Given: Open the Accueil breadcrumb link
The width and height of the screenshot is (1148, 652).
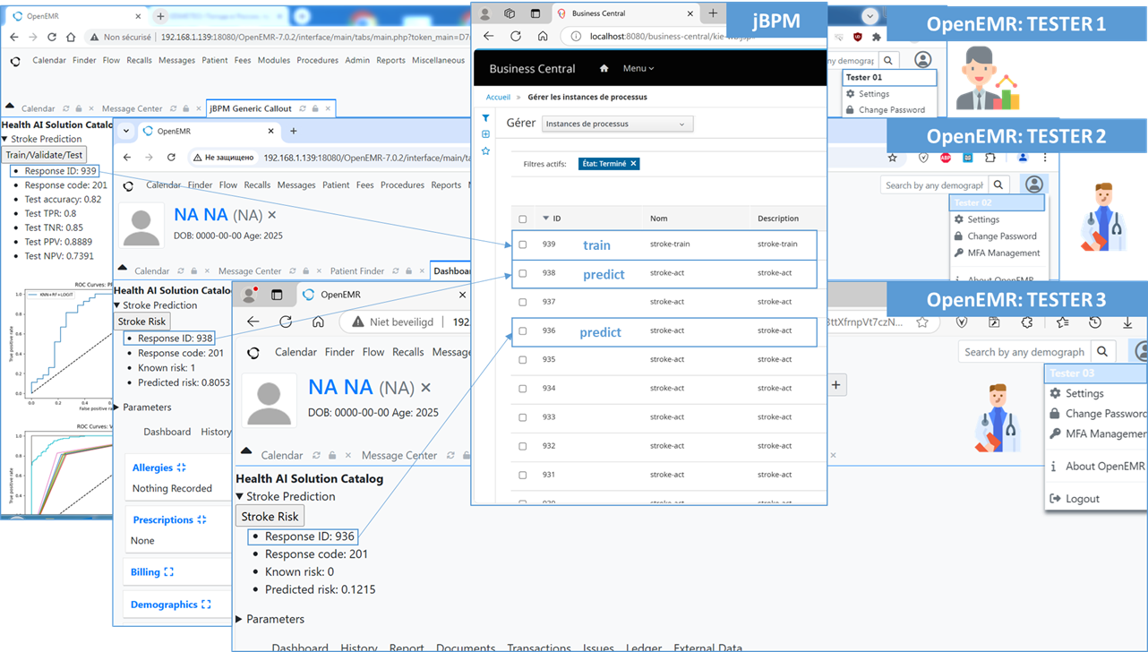Looking at the screenshot, I should [x=498, y=97].
